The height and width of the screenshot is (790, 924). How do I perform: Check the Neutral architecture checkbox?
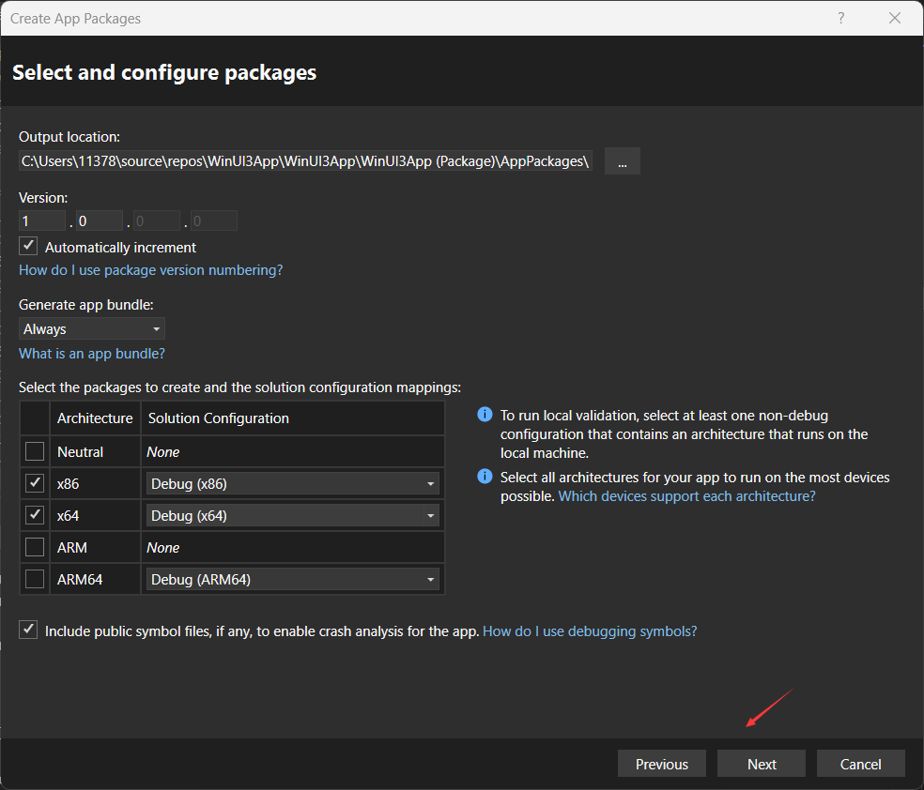35,451
